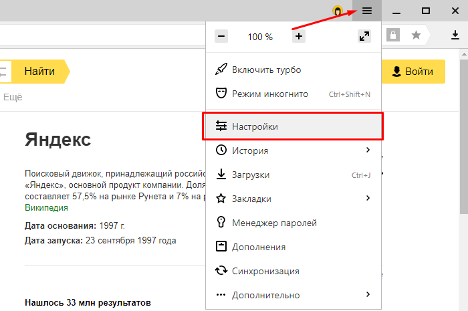The height and width of the screenshot is (311, 468).
Task: Open the hamburger main menu button
Action: point(367,11)
